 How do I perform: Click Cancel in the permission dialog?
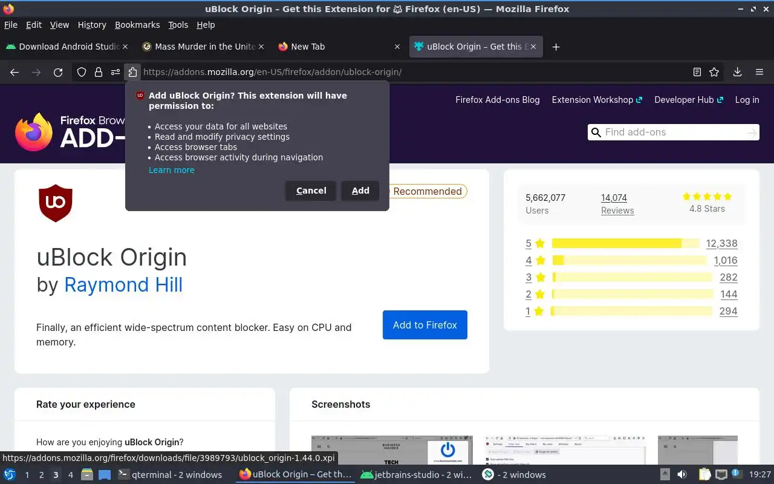coord(311,191)
